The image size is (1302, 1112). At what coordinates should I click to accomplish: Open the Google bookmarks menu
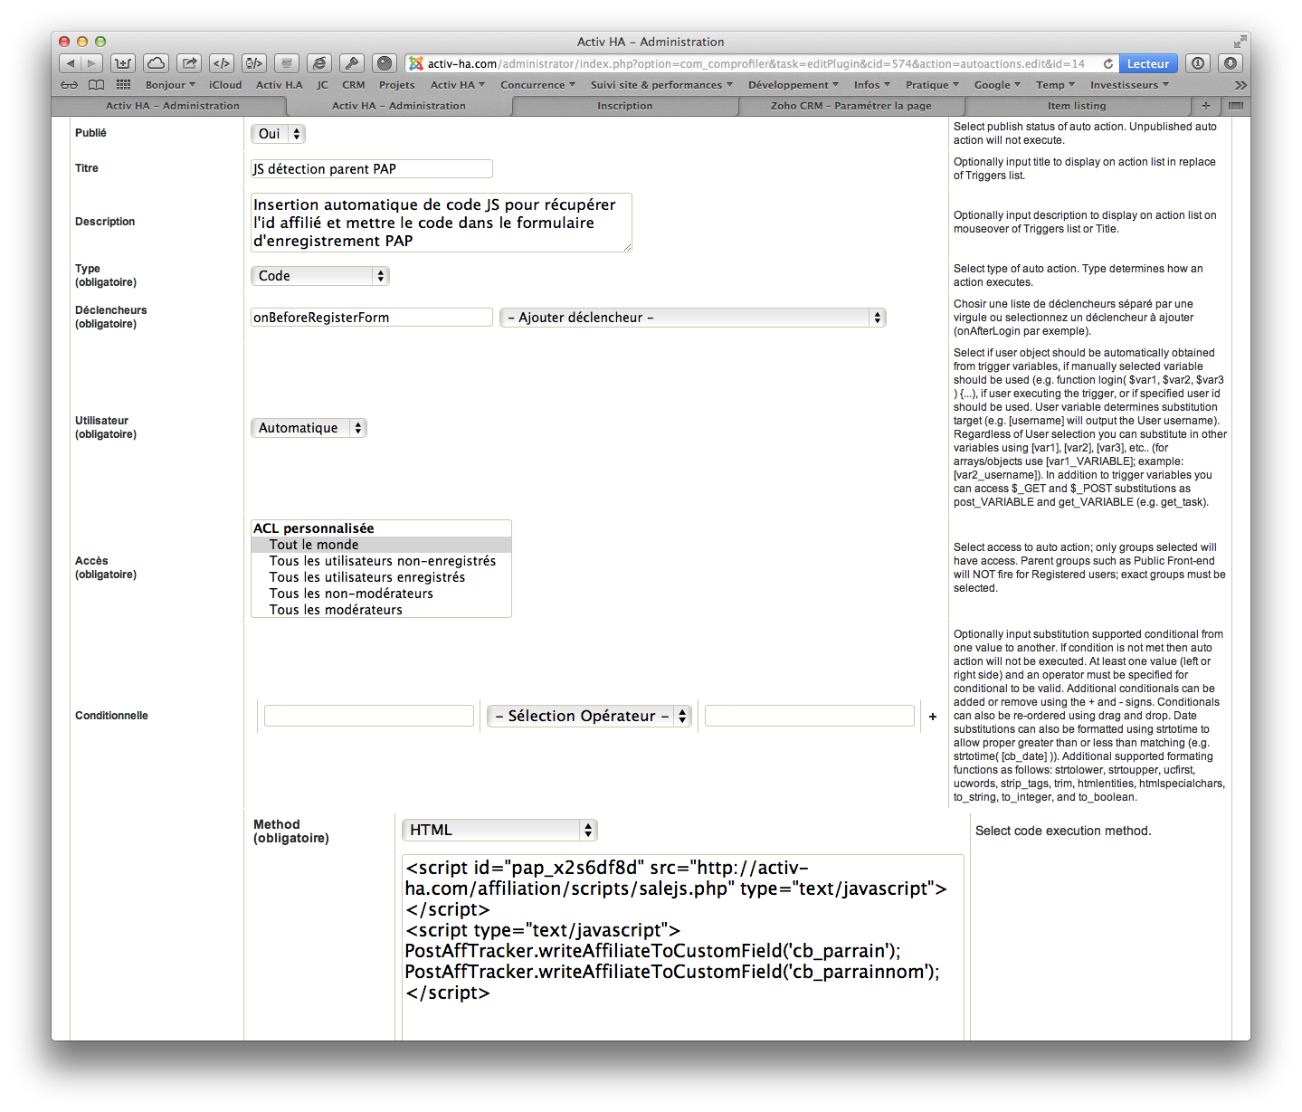pyautogui.click(x=997, y=85)
